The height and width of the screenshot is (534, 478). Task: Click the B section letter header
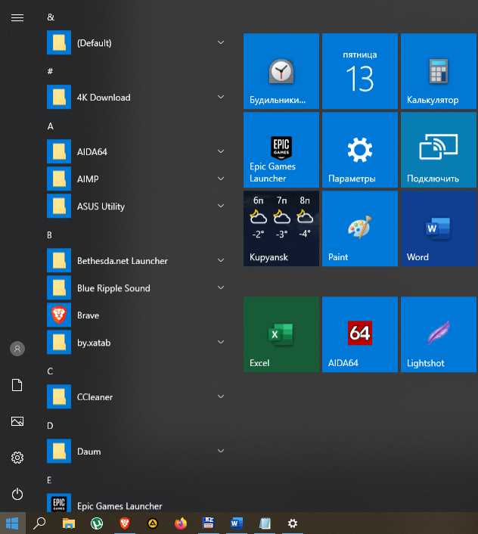50,235
